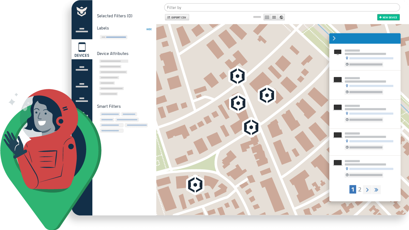Viewport: 409px width, 230px height.
Task: Click the location pin on the first device entry
Action: coord(347,58)
